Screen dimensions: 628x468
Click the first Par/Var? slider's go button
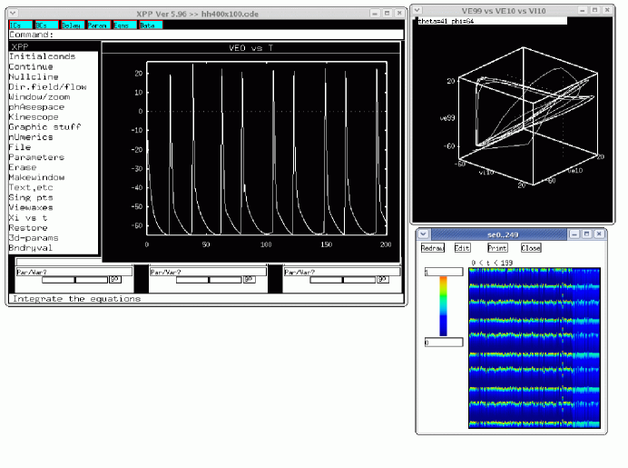coord(115,280)
